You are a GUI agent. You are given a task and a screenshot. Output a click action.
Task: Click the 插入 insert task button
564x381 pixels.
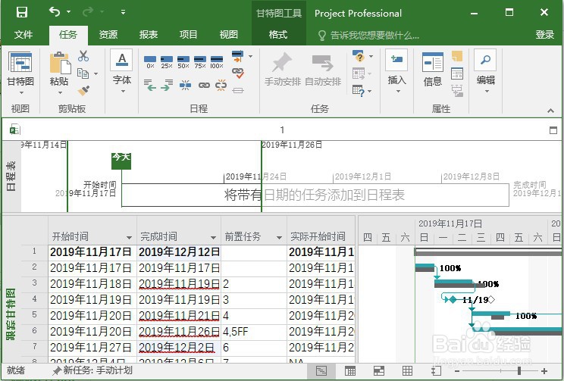pyautogui.click(x=396, y=70)
